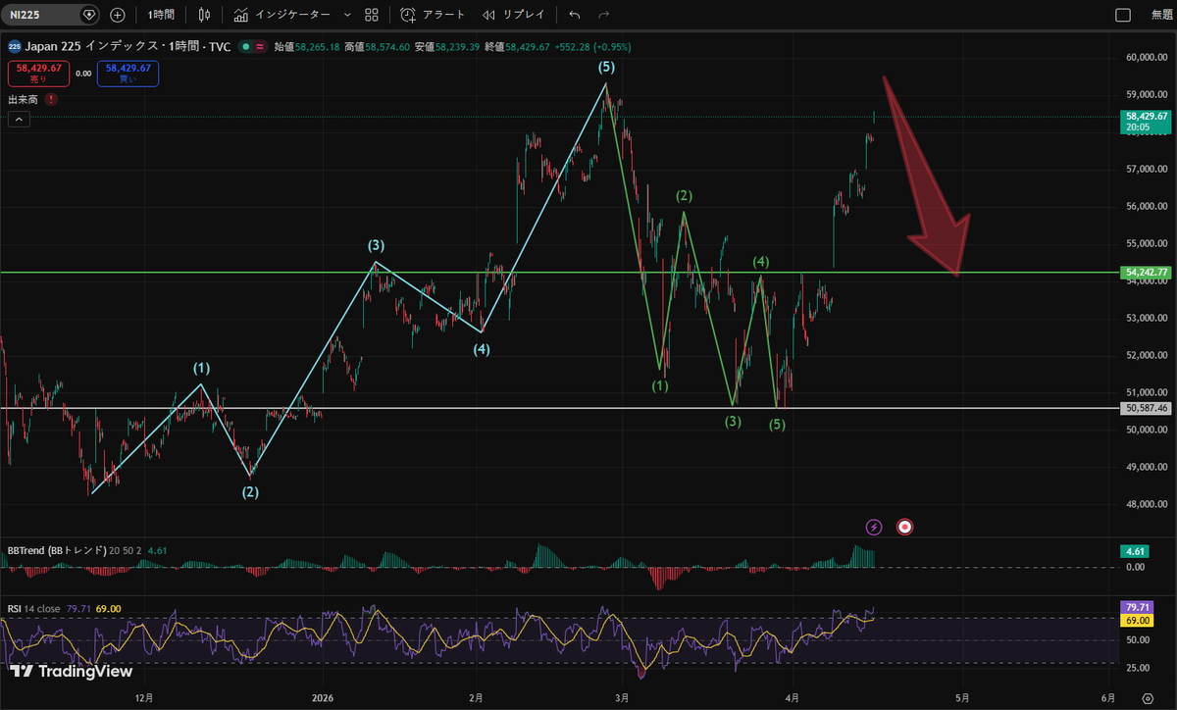1177x710 pixels.
Task: Click the pink approximate data indicator icon
Action: pos(259,46)
